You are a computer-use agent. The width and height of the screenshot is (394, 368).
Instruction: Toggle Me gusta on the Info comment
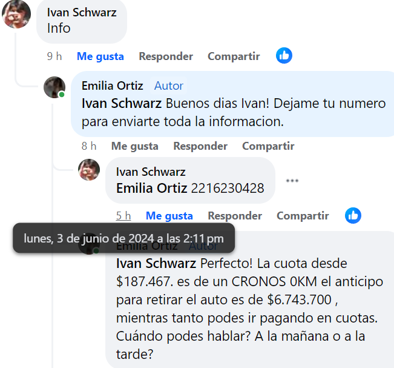[x=100, y=56]
